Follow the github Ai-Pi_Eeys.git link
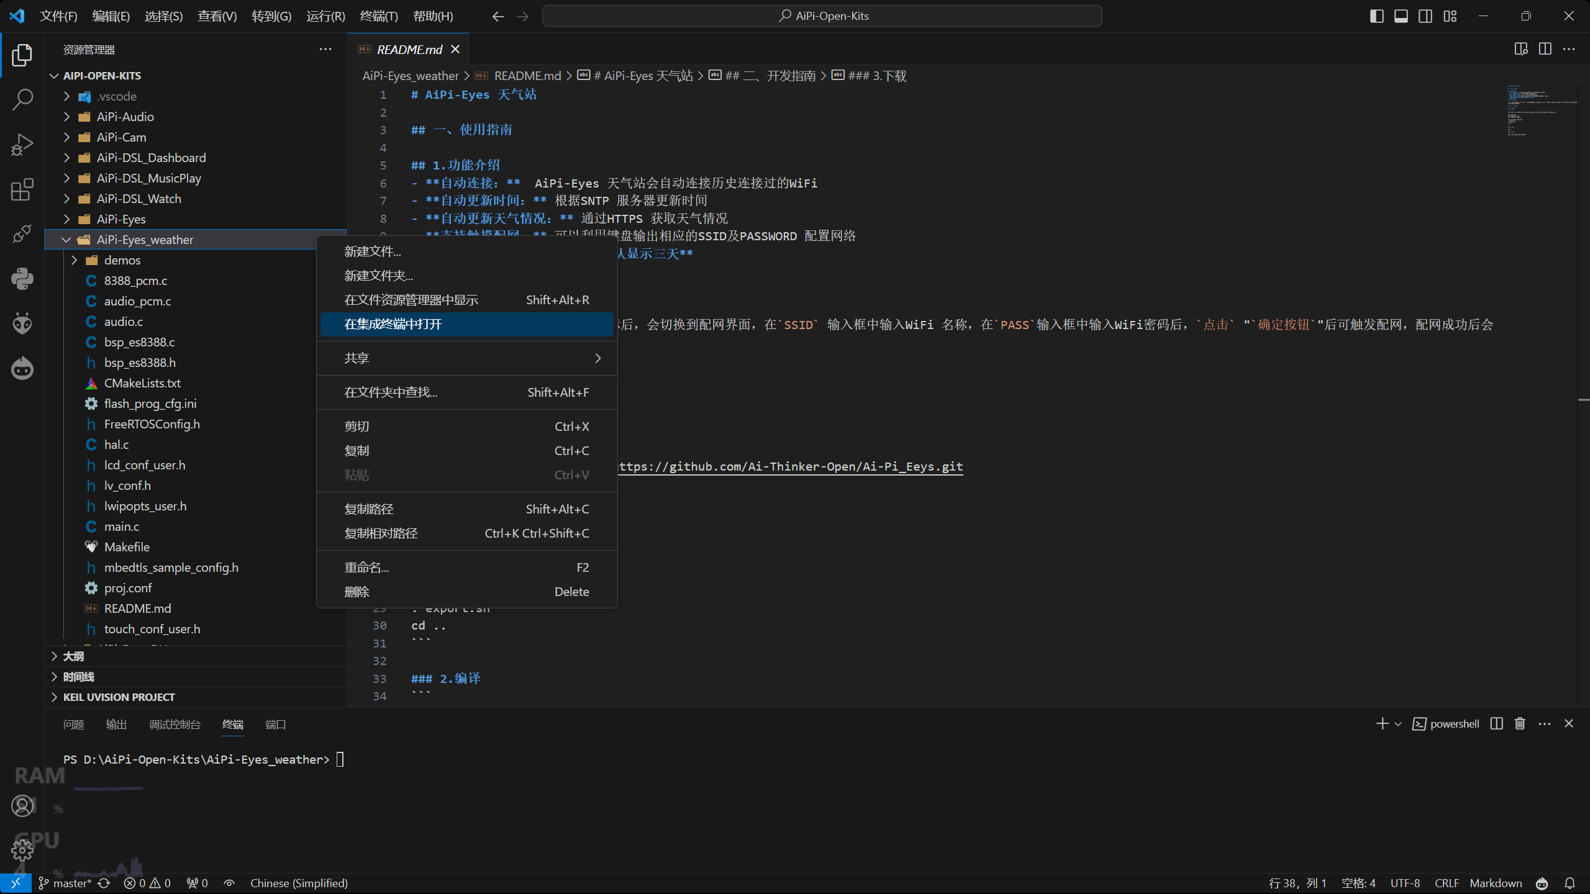The width and height of the screenshot is (1590, 894). point(790,466)
